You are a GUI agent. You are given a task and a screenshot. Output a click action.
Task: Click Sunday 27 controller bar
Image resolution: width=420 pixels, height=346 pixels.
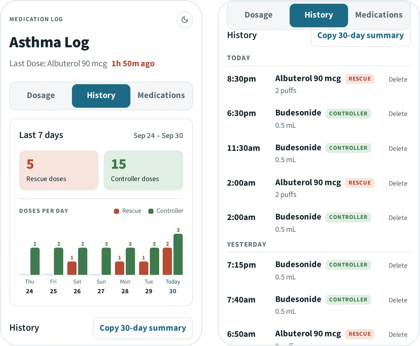point(106,261)
